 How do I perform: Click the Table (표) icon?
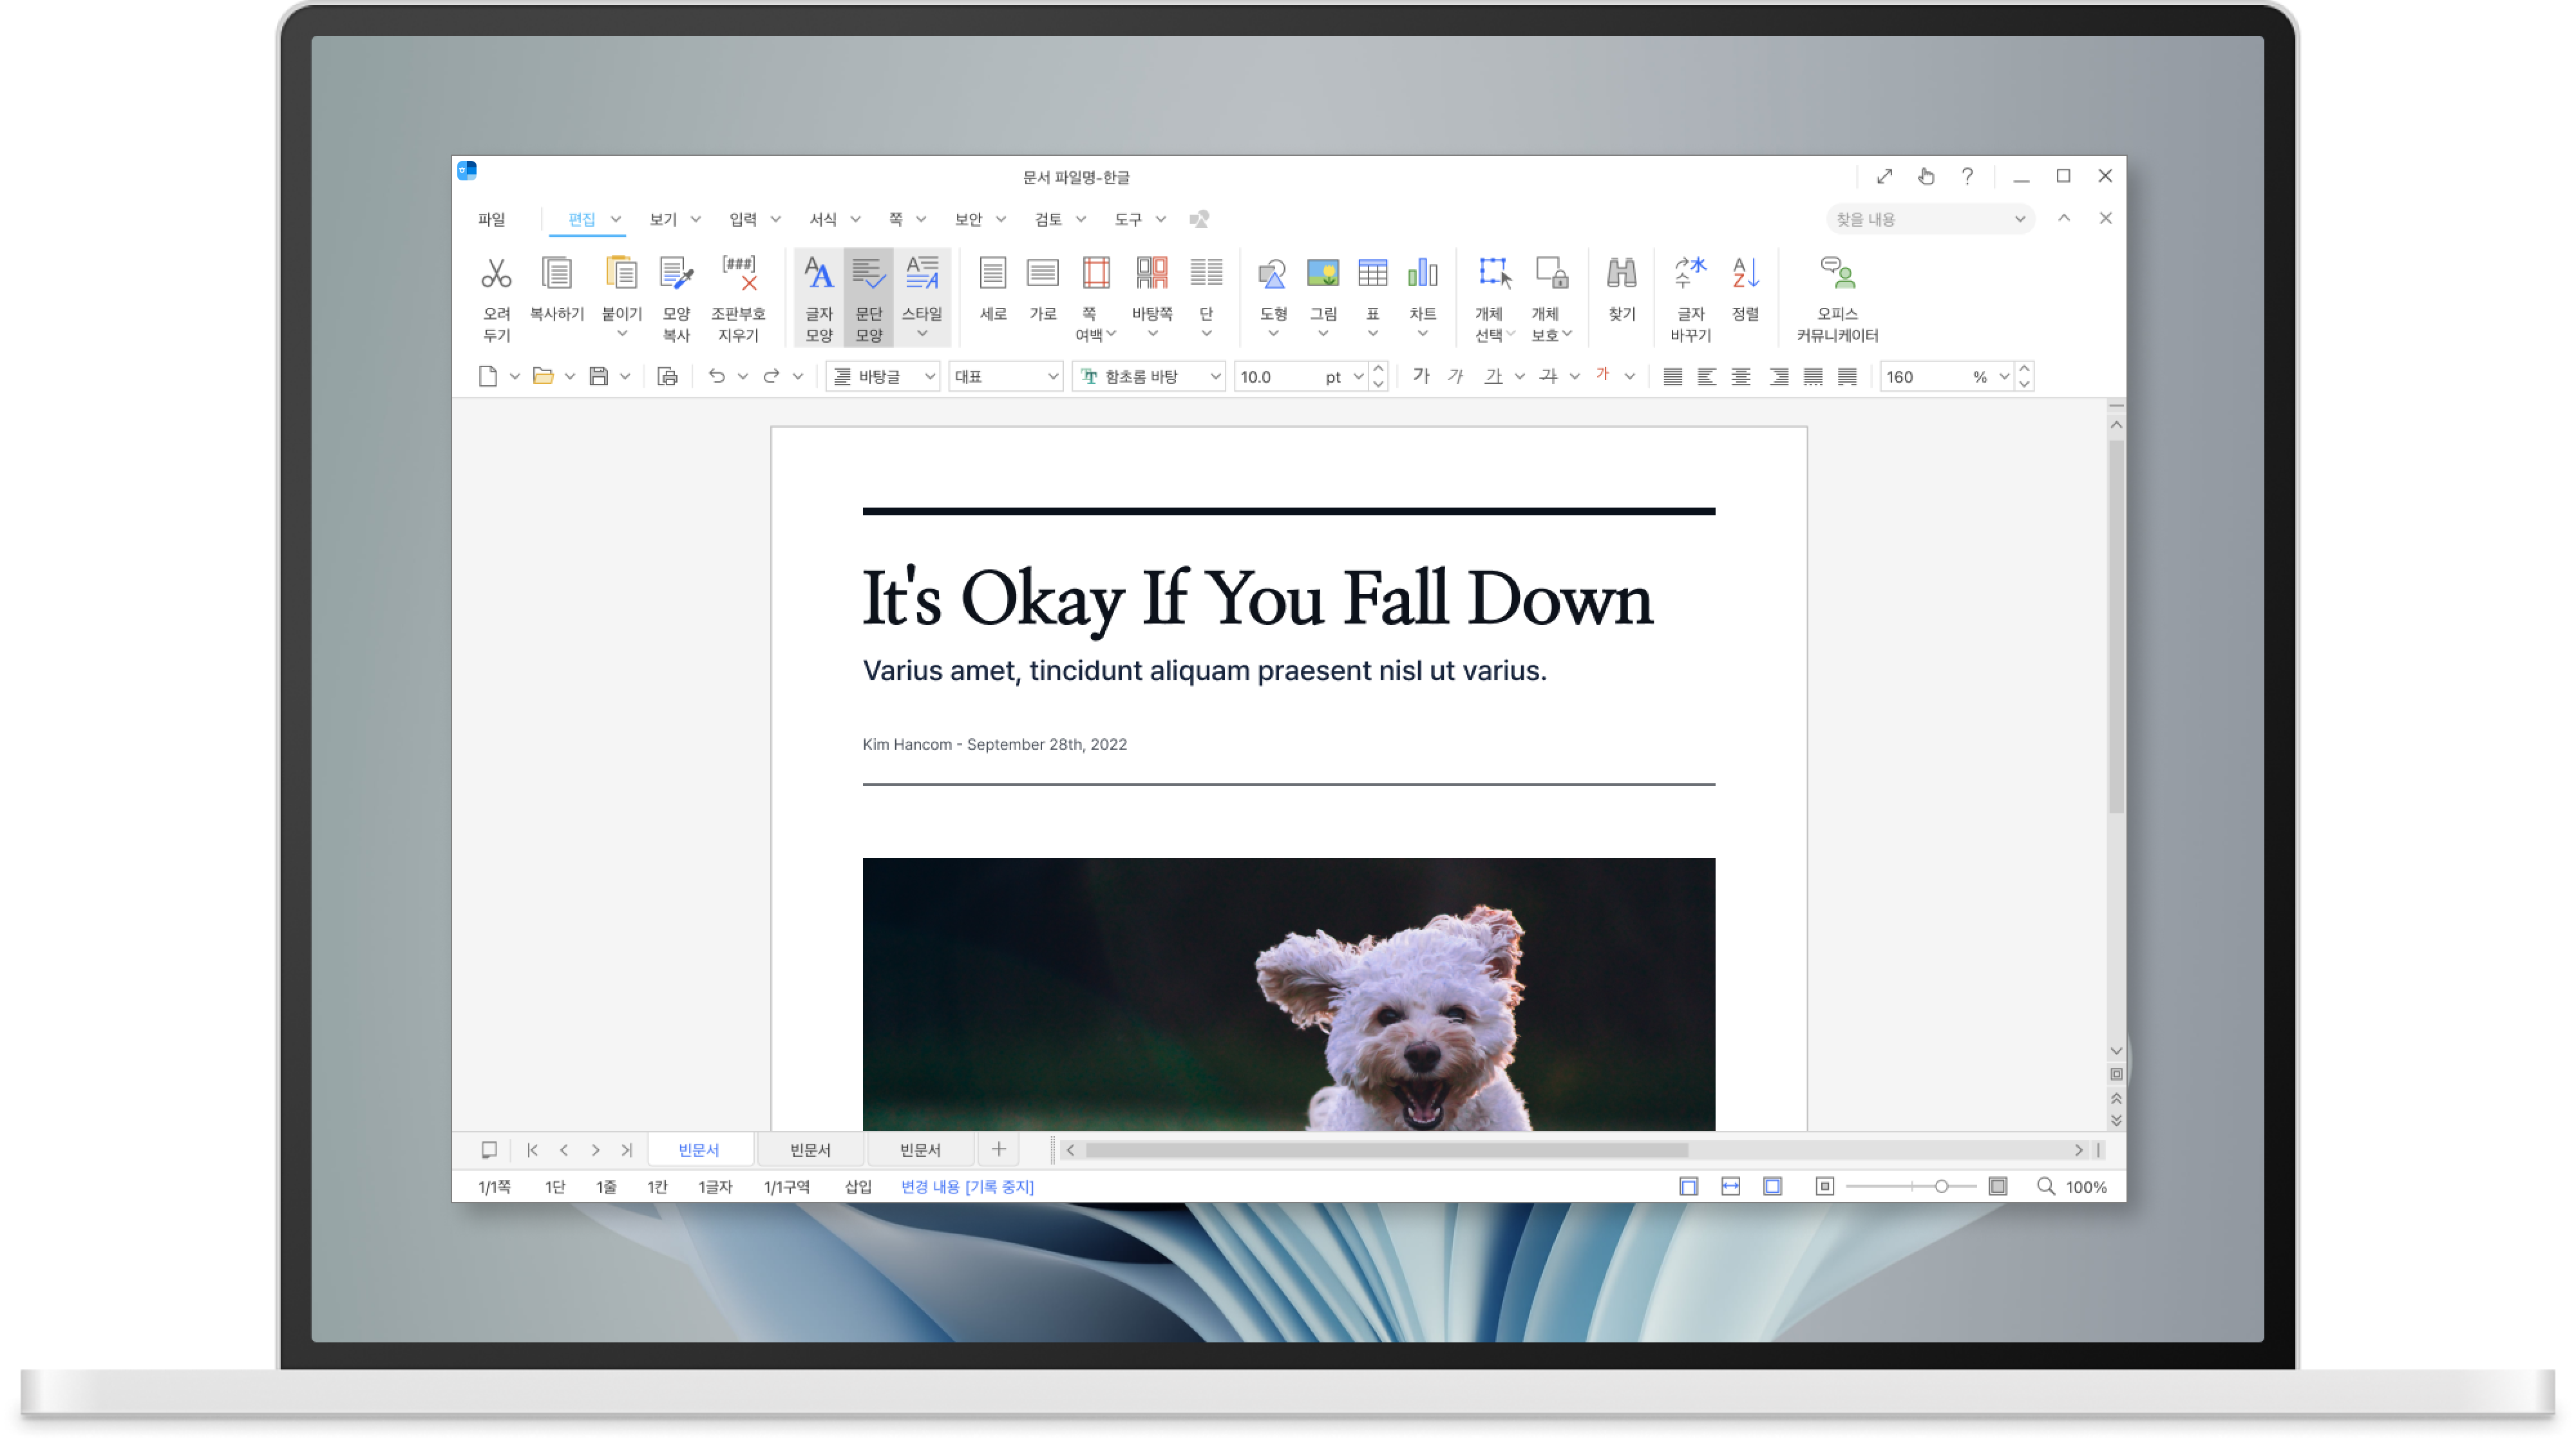1372,273
